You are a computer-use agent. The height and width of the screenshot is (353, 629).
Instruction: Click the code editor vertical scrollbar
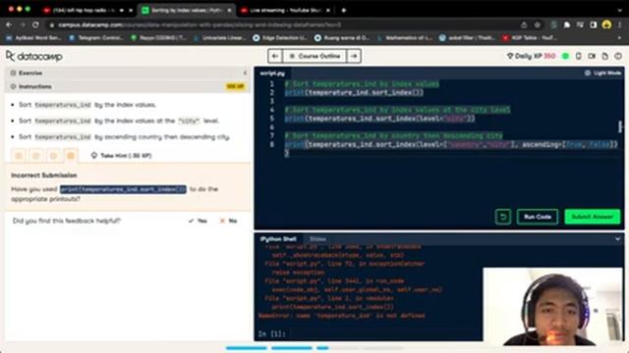click(620, 126)
